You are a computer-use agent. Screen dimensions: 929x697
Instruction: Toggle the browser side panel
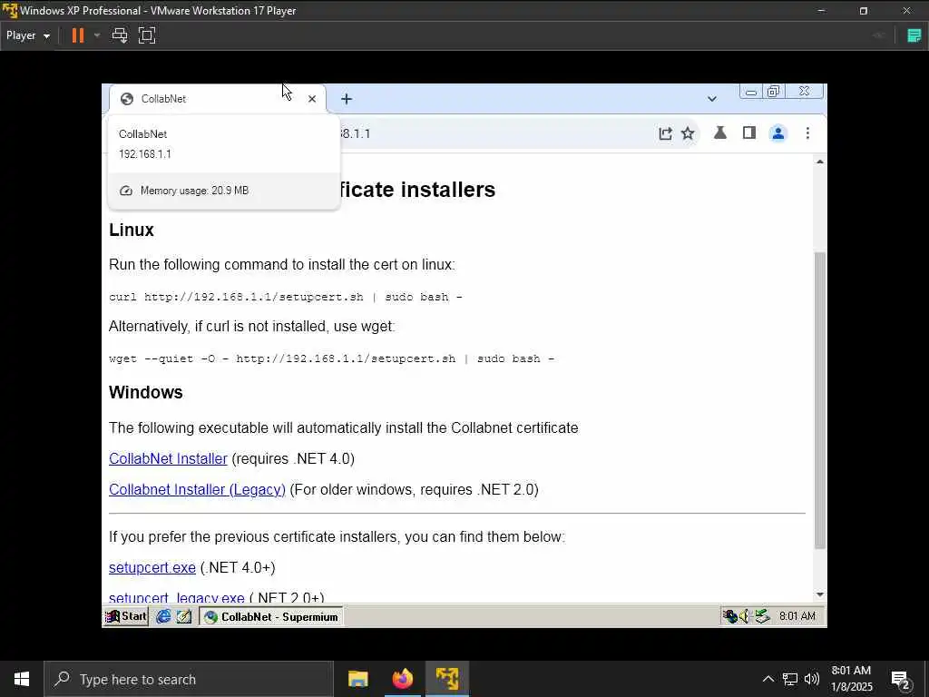748,133
